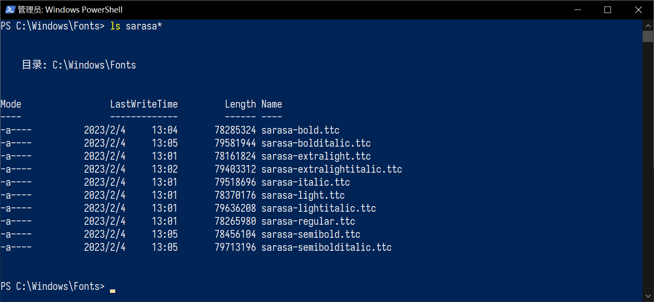Image resolution: width=654 pixels, height=302 pixels.
Task: Click the PowerShell icon in the title bar
Action: [9, 9]
